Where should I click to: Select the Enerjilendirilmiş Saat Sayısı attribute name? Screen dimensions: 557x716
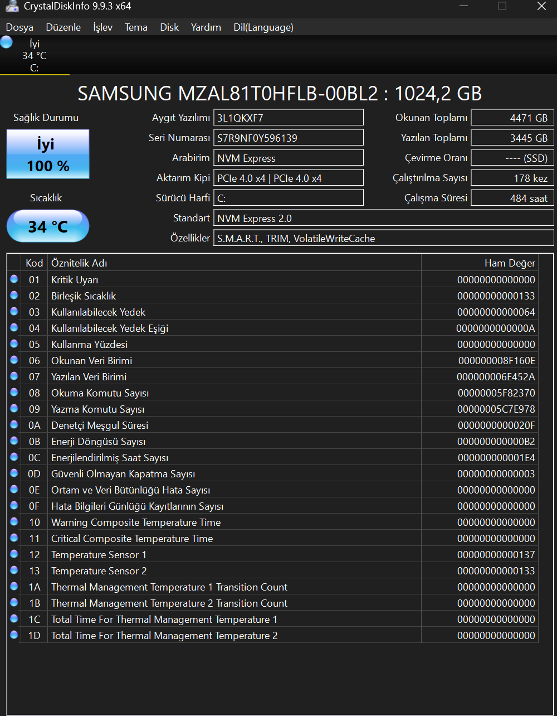click(x=110, y=458)
